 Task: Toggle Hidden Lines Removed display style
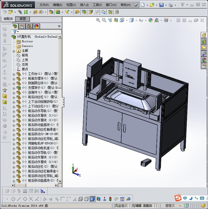[x=87, y=199]
